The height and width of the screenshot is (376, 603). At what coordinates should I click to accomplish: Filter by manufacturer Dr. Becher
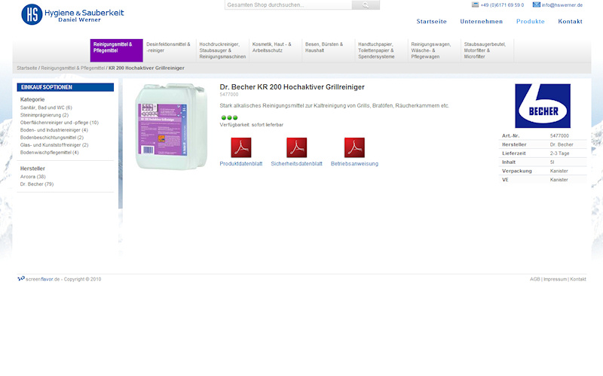[x=37, y=184]
